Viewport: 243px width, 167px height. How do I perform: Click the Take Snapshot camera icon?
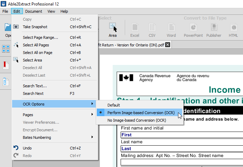tap(16, 27)
